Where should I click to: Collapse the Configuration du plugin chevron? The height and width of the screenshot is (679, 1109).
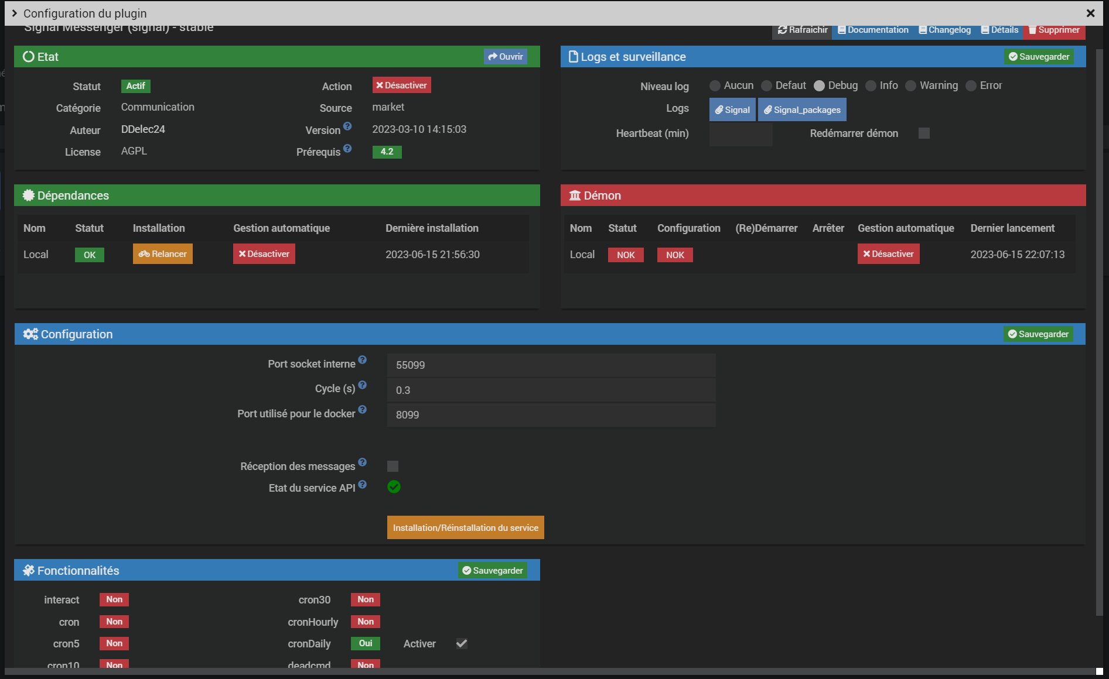(x=15, y=13)
